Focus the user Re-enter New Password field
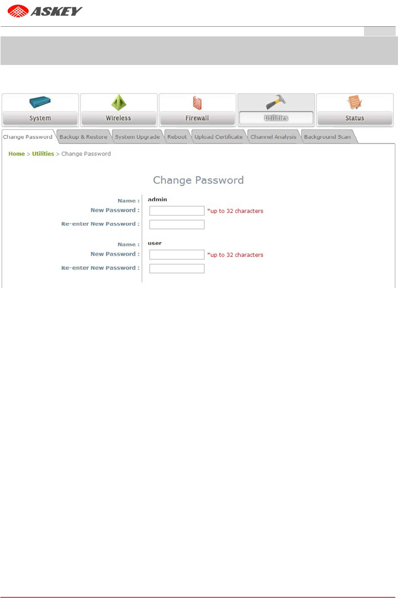 [x=177, y=268]
